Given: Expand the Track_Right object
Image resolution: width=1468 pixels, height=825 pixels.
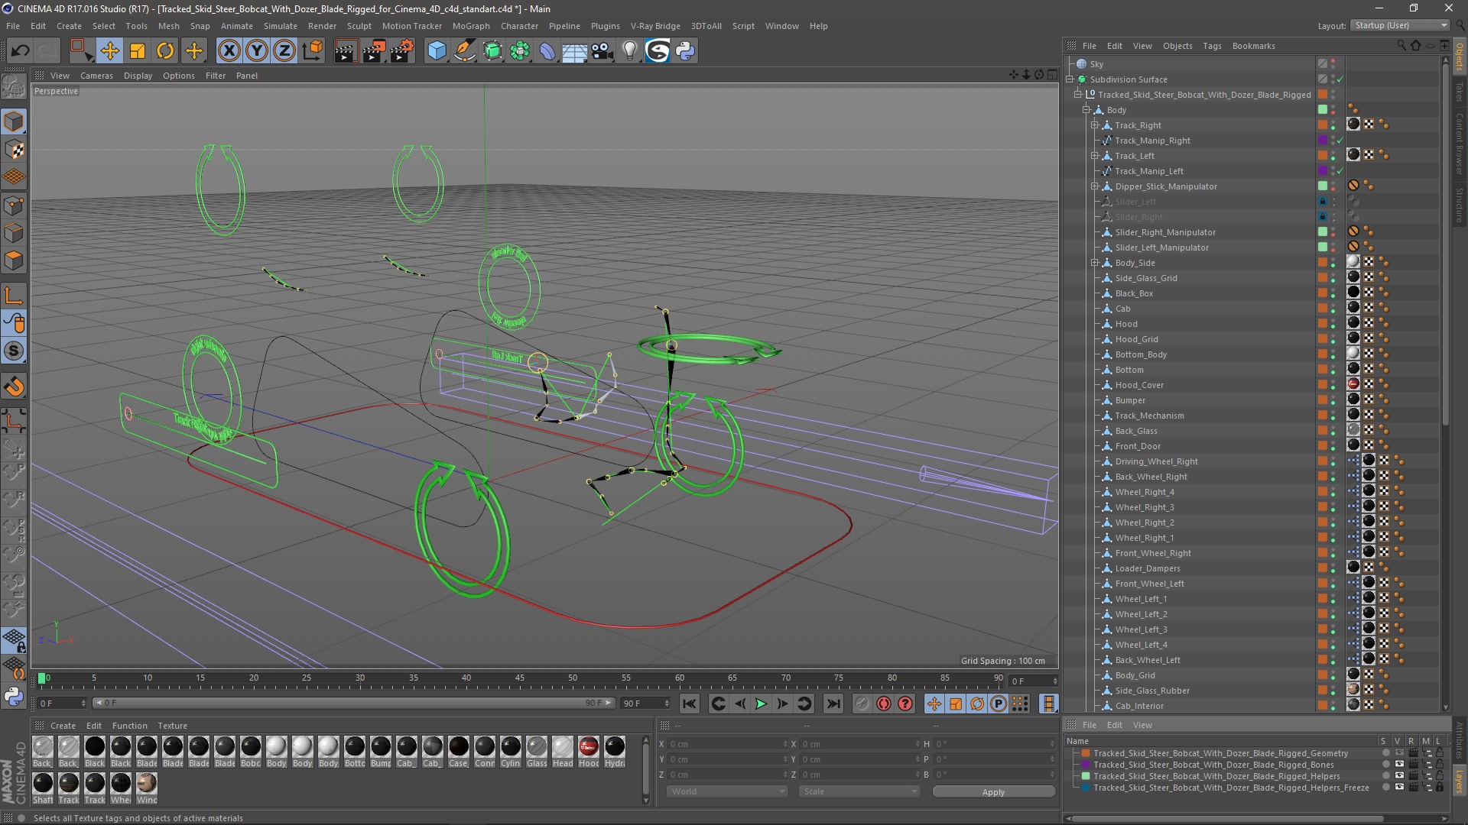Looking at the screenshot, I should [1094, 125].
